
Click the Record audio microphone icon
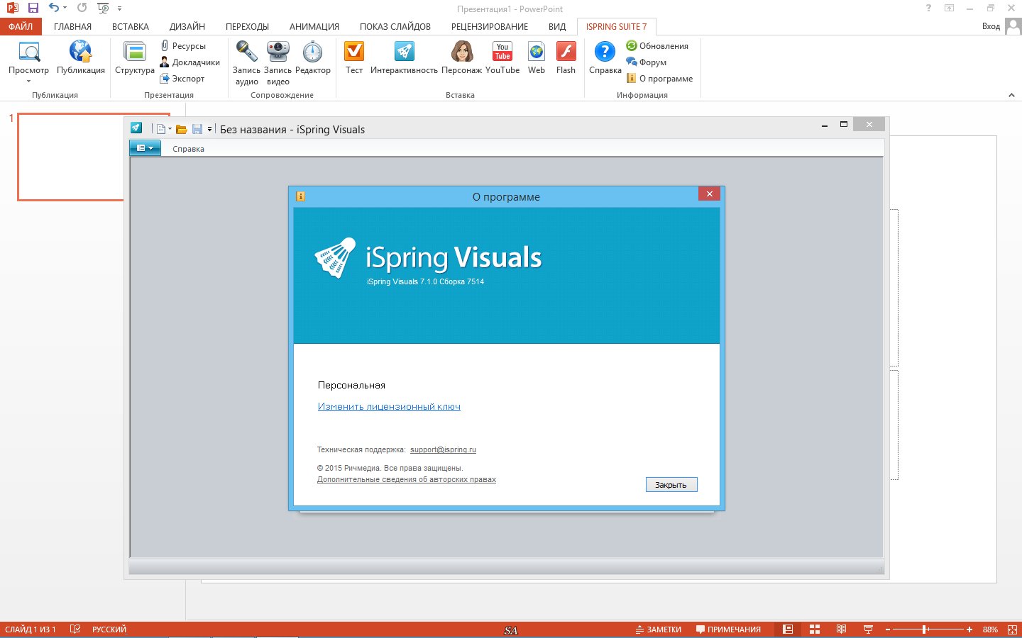click(x=246, y=52)
